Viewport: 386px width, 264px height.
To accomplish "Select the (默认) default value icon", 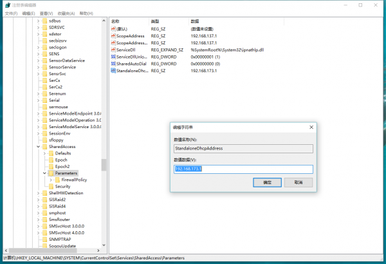I will (113, 28).
